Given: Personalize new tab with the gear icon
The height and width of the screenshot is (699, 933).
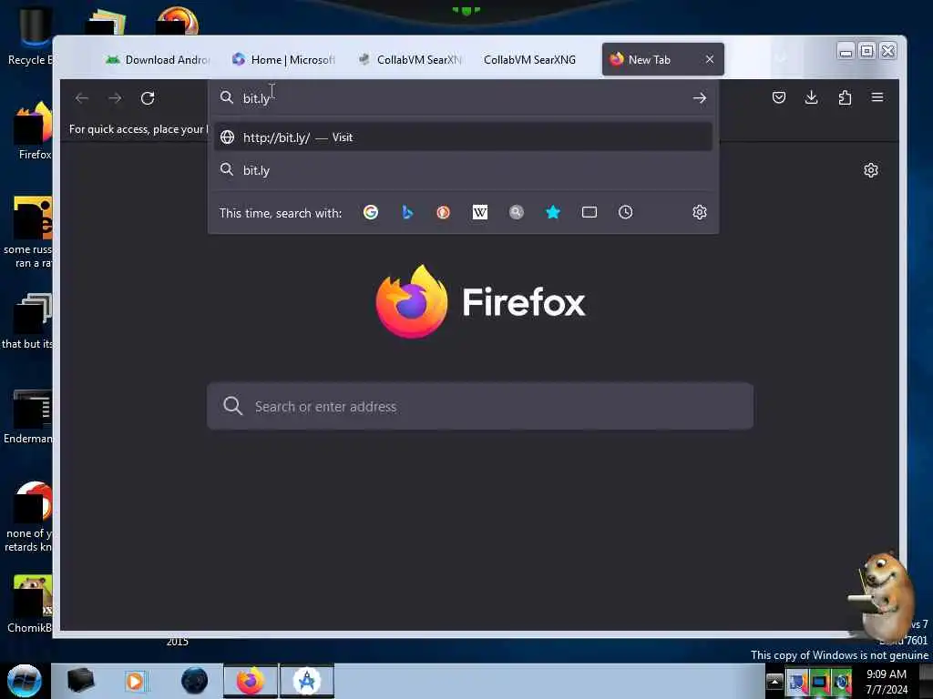Looking at the screenshot, I should pyautogui.click(x=870, y=170).
